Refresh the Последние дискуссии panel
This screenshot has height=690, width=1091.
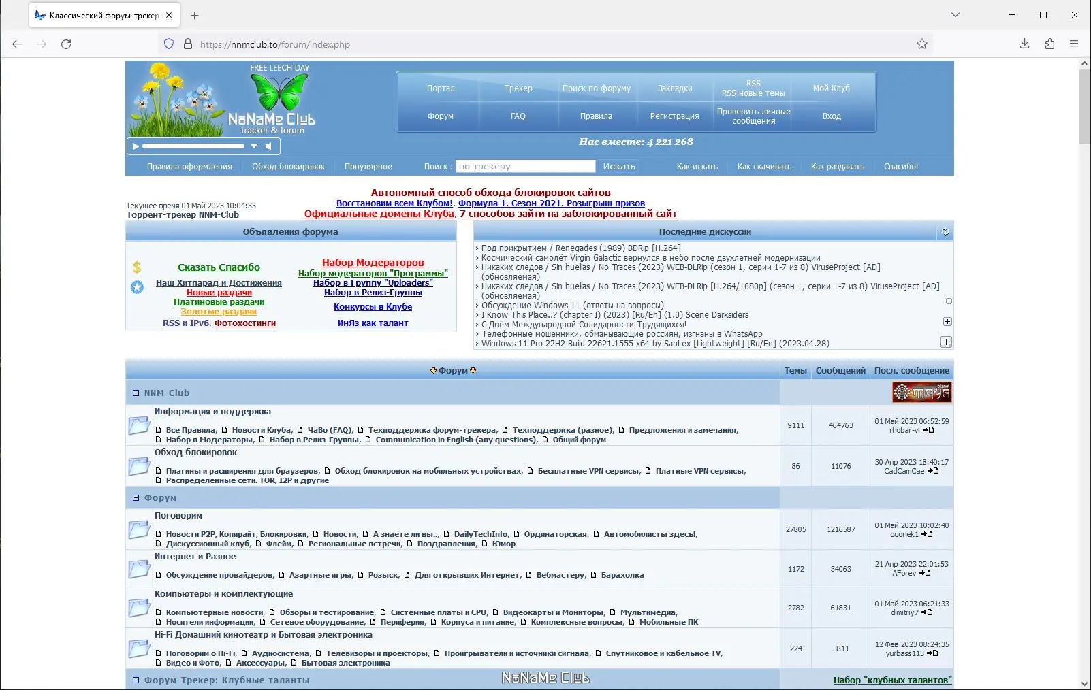(945, 232)
